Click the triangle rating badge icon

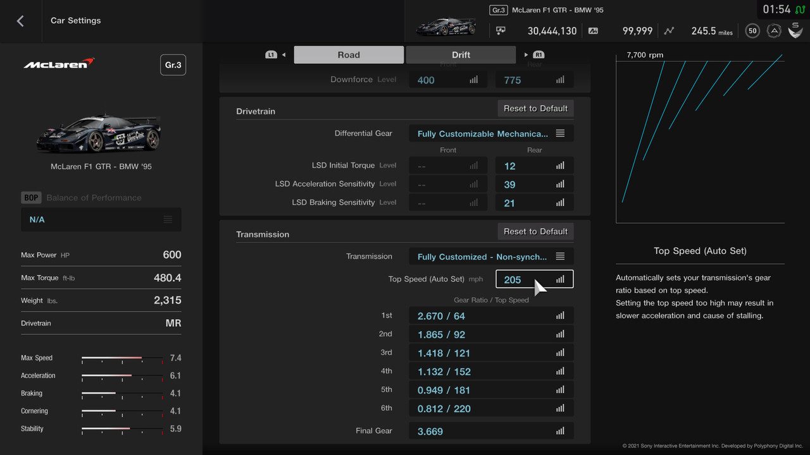[773, 30]
